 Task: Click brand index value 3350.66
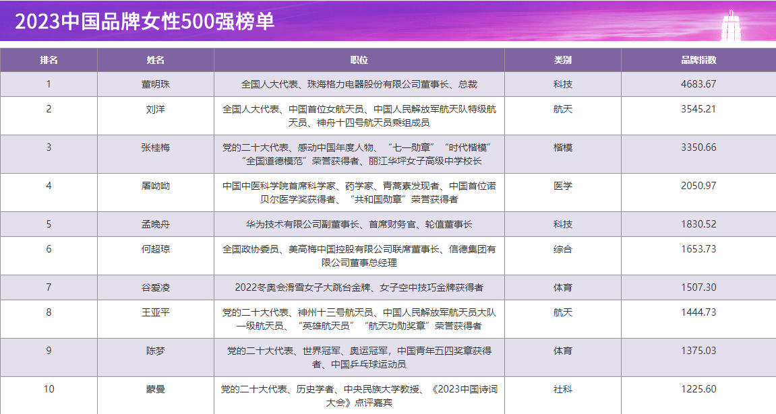click(x=698, y=147)
